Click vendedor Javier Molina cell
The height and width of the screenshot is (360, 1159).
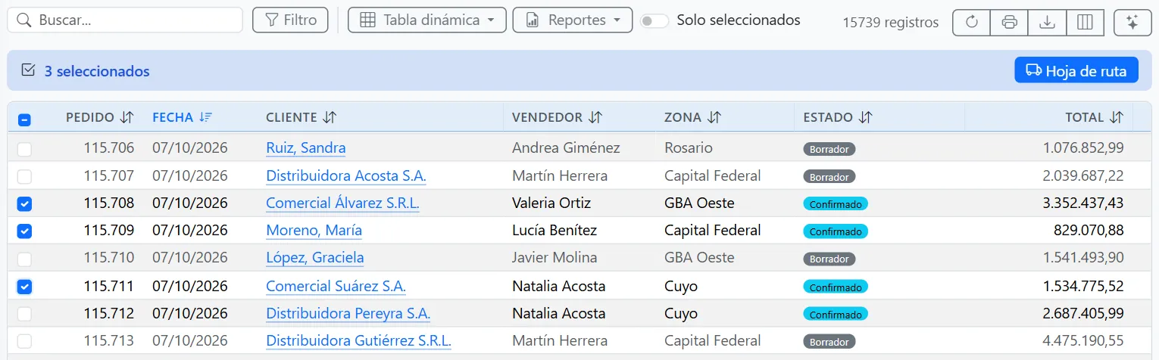click(555, 258)
